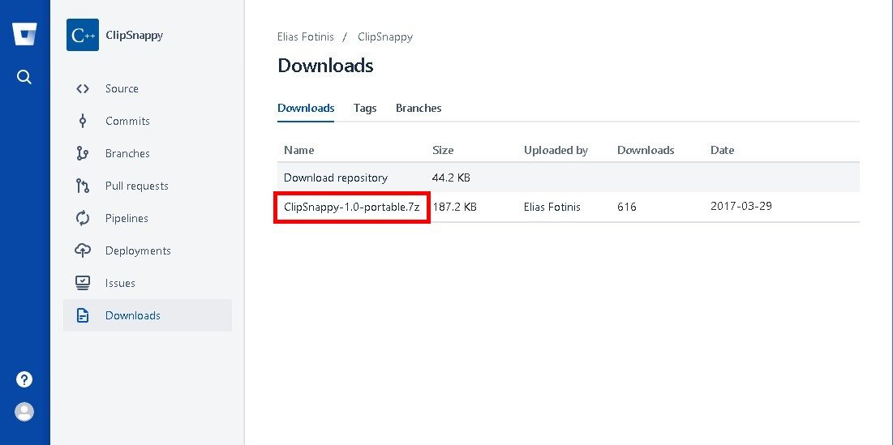Click Elias Fotinis in Uploaded by column

pyautogui.click(x=552, y=208)
